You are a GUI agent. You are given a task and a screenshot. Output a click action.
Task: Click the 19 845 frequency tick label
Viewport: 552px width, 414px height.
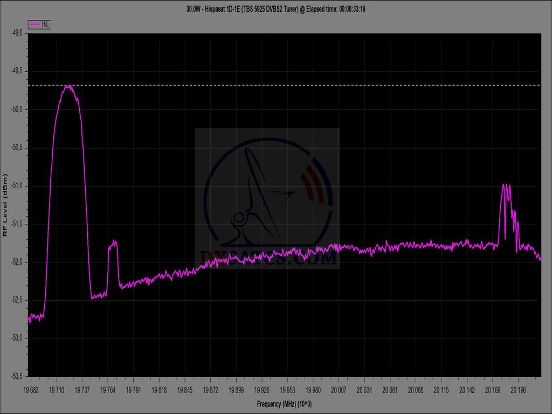[185, 389]
